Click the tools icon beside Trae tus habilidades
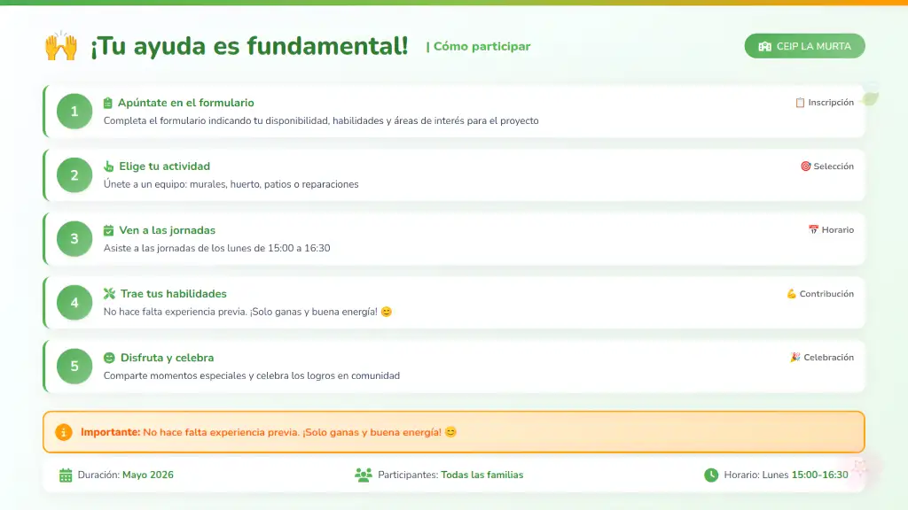The height and width of the screenshot is (510, 908). 109,294
